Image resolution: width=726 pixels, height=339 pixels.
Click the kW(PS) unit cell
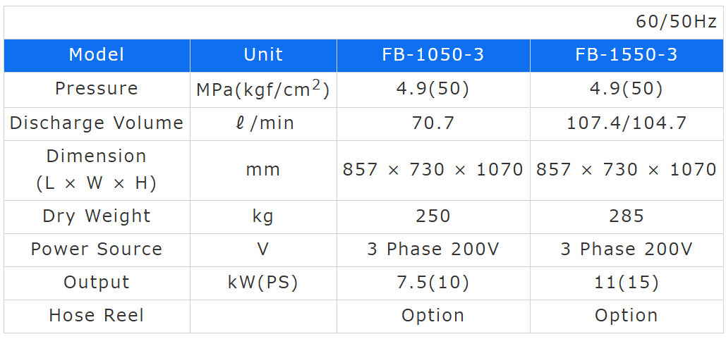[x=263, y=283]
